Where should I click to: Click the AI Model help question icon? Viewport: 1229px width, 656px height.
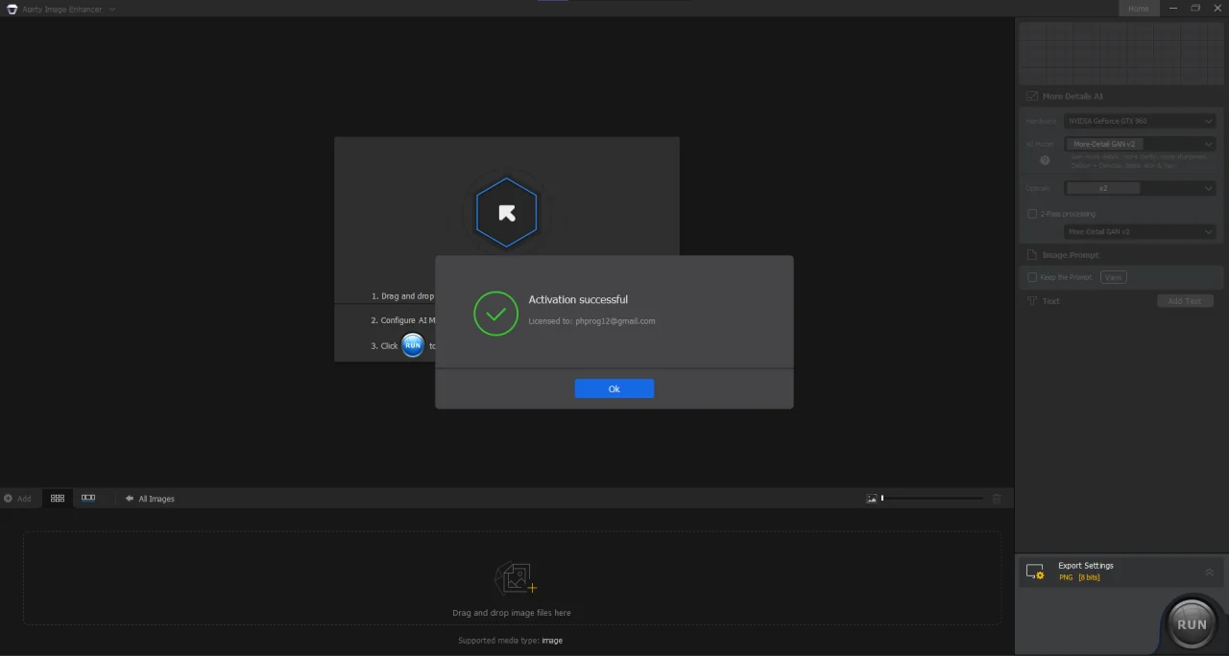[1046, 160]
